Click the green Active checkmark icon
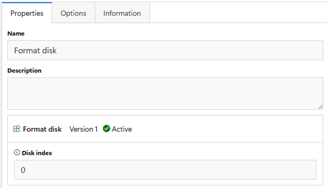 [x=106, y=129]
